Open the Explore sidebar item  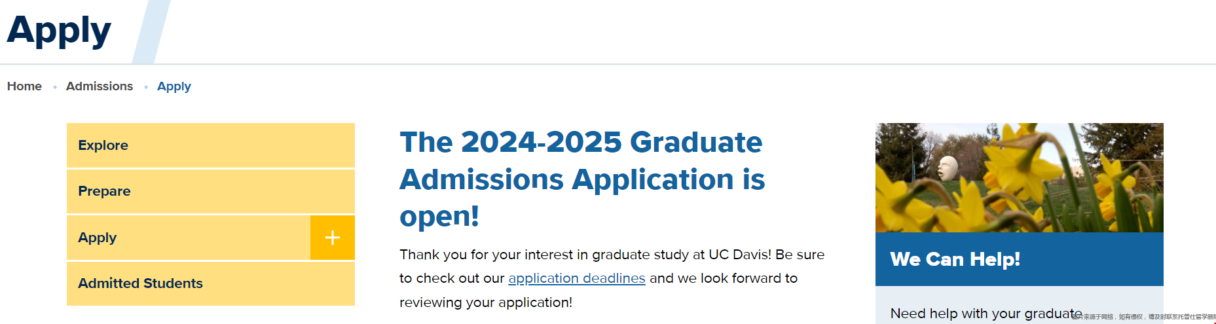211,145
